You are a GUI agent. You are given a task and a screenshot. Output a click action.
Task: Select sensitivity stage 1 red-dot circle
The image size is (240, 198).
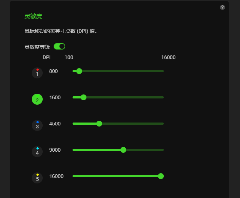37,73
